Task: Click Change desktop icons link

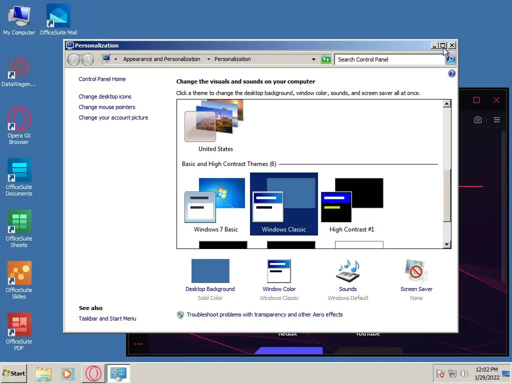Action: [x=105, y=96]
